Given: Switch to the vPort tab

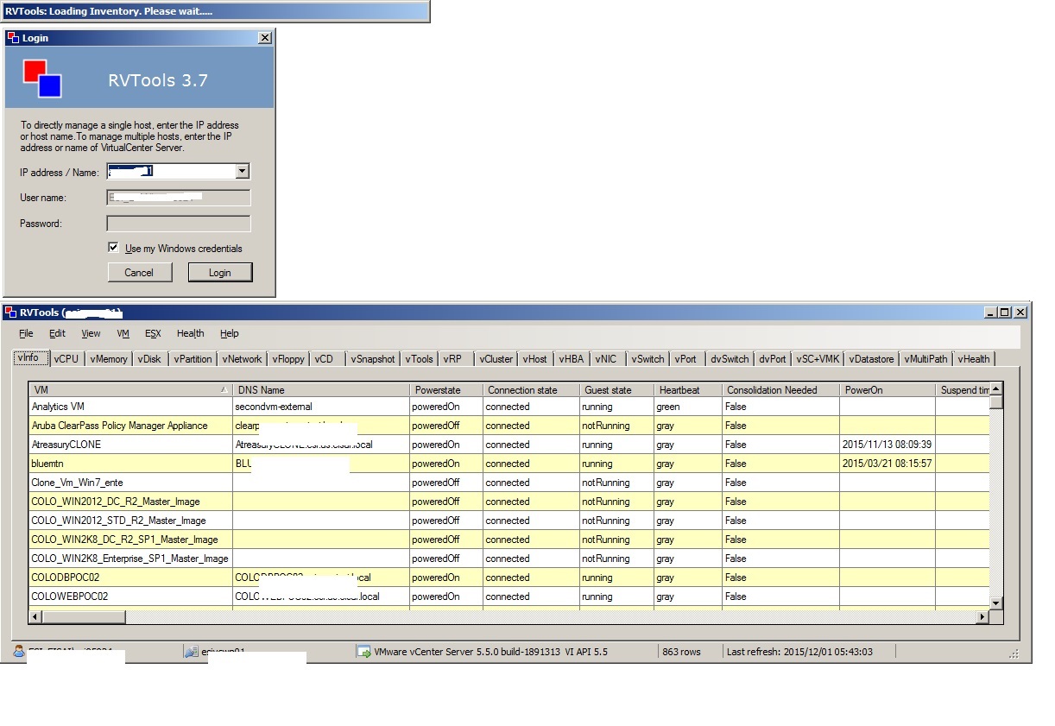Looking at the screenshot, I should click(x=686, y=359).
